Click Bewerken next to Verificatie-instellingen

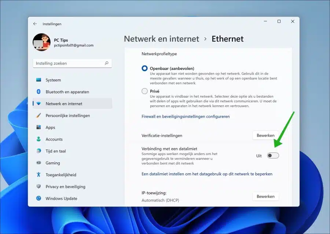pos(265,135)
